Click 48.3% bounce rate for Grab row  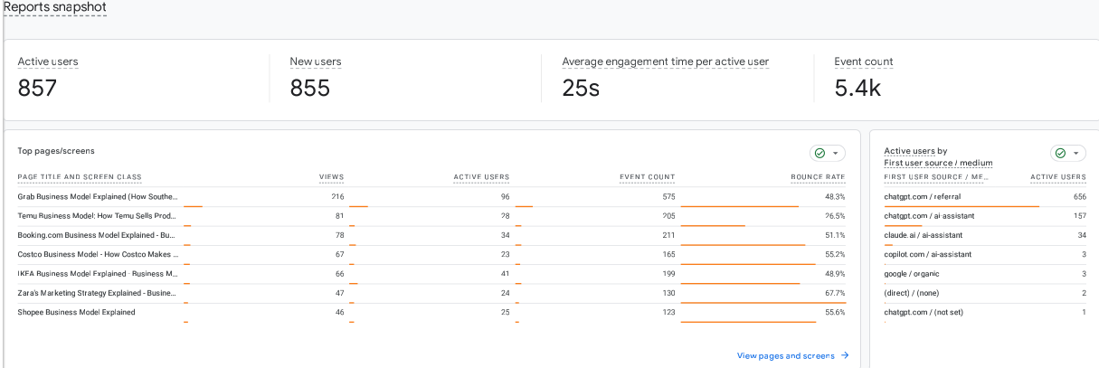pyautogui.click(x=835, y=197)
